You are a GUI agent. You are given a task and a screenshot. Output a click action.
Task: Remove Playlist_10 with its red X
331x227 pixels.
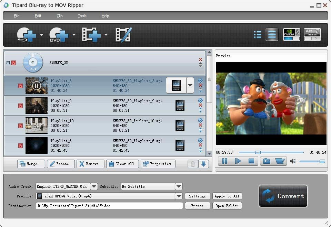tap(200, 125)
